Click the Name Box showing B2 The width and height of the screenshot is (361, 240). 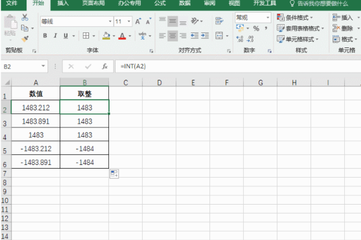point(24,67)
